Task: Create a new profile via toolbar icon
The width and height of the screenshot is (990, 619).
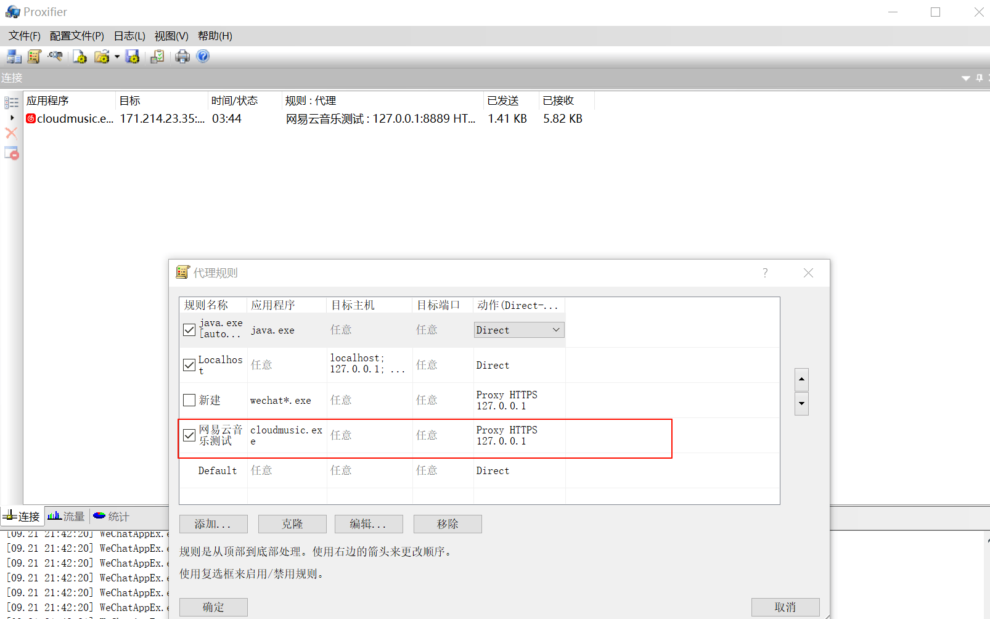Action: coord(80,57)
